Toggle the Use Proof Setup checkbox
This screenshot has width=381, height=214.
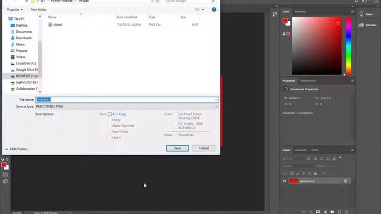pos(176,114)
